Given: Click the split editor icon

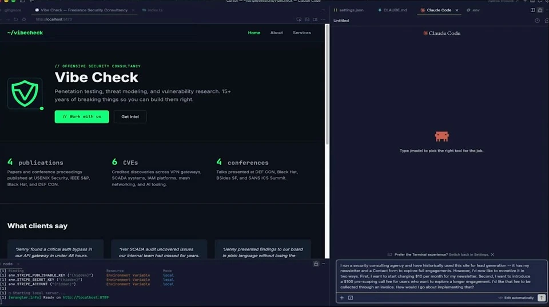Looking at the screenshot, I should click(532, 10).
